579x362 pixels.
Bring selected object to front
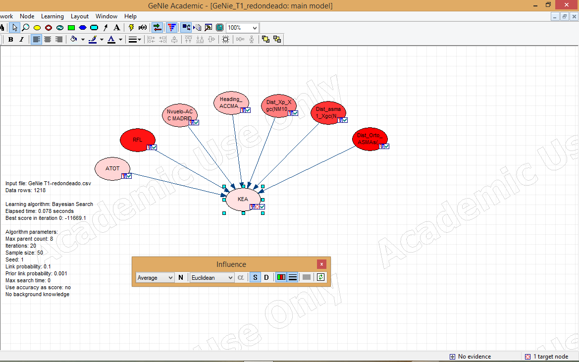pos(265,40)
